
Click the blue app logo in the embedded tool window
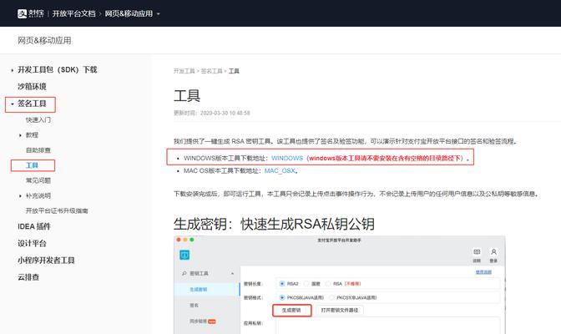[x=184, y=255]
